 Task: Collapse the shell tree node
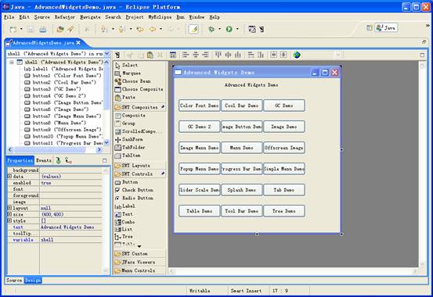(x=12, y=63)
